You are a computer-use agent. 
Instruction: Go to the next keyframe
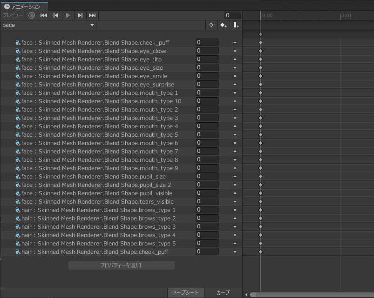point(80,15)
